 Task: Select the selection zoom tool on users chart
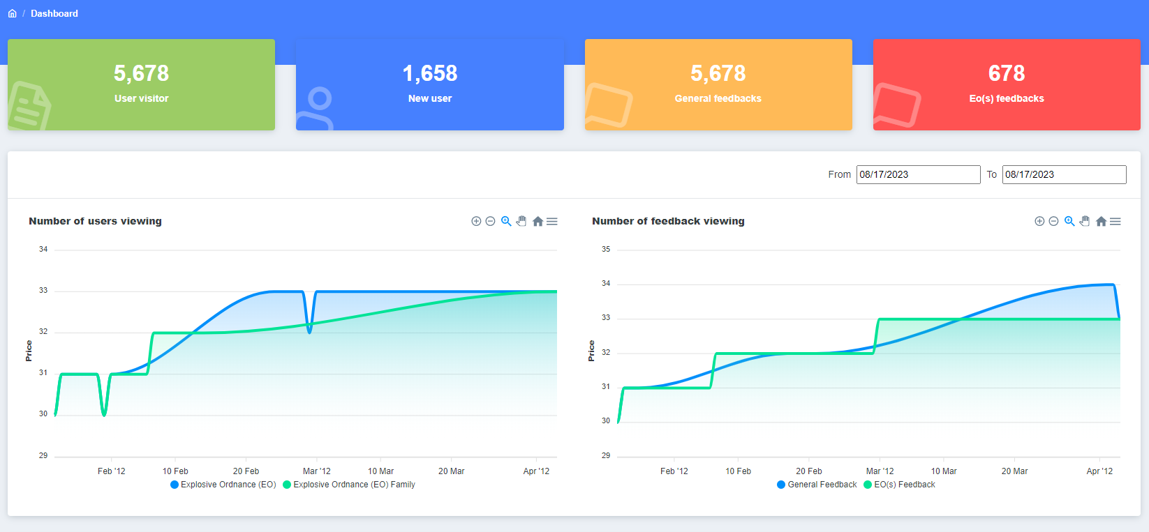[x=506, y=221]
